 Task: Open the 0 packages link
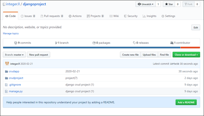(x=101, y=43)
